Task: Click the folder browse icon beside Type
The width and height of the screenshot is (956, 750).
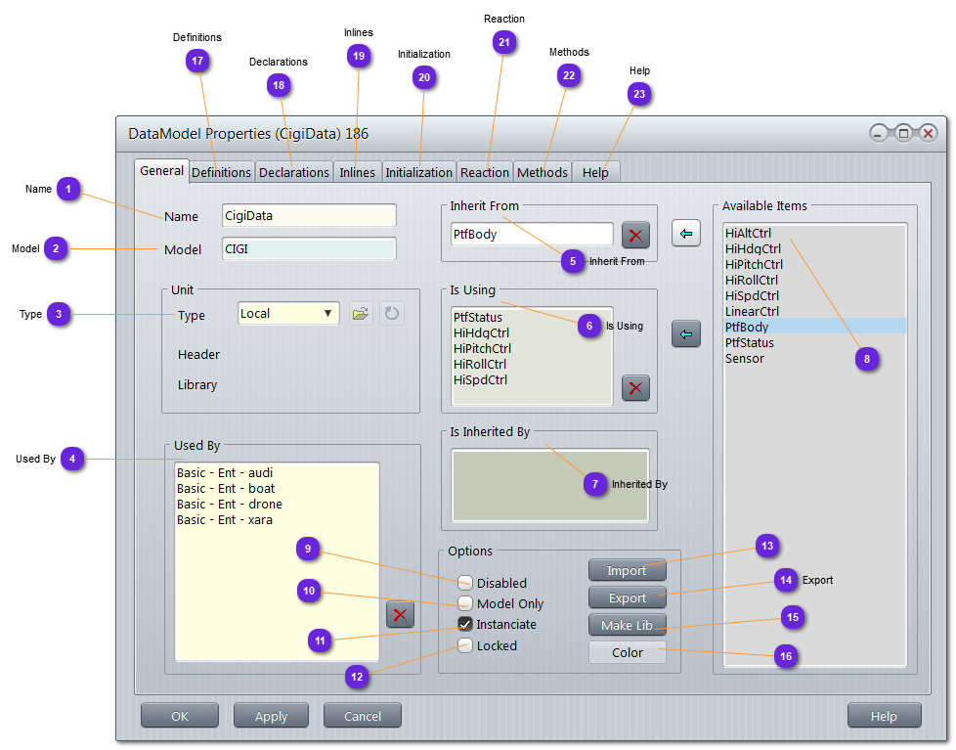Action: (362, 314)
